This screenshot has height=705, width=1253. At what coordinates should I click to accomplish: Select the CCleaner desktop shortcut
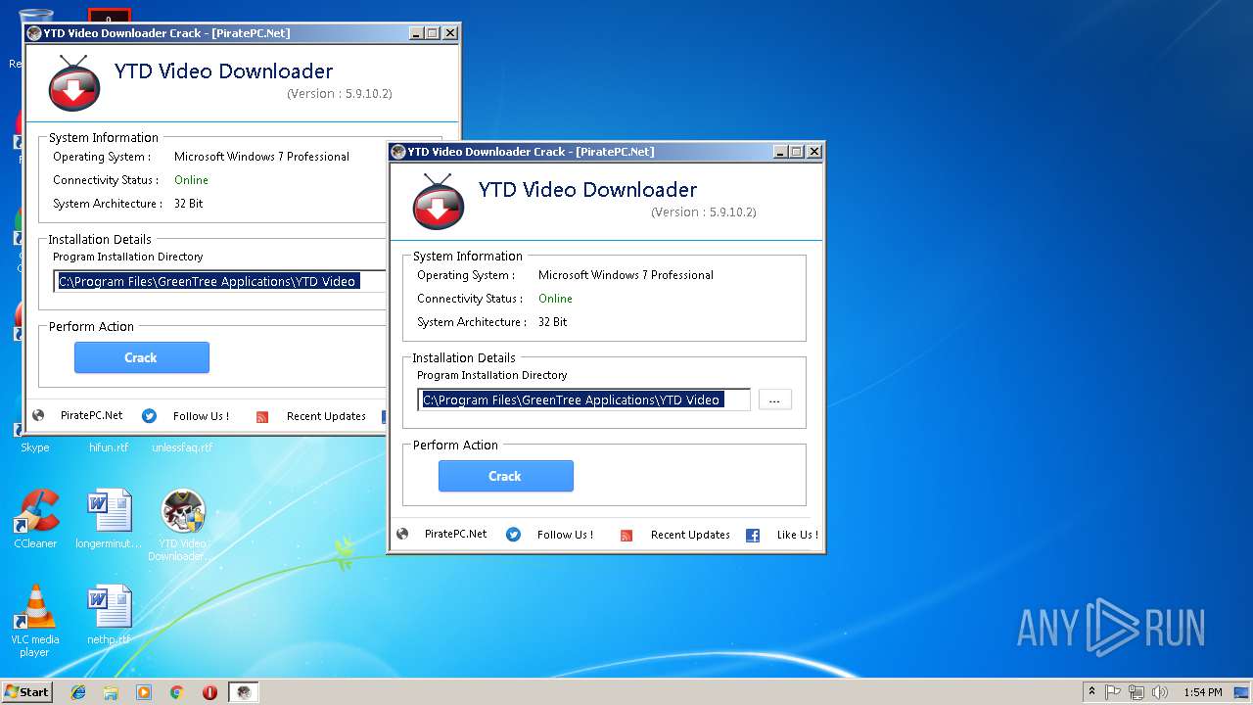[36, 519]
